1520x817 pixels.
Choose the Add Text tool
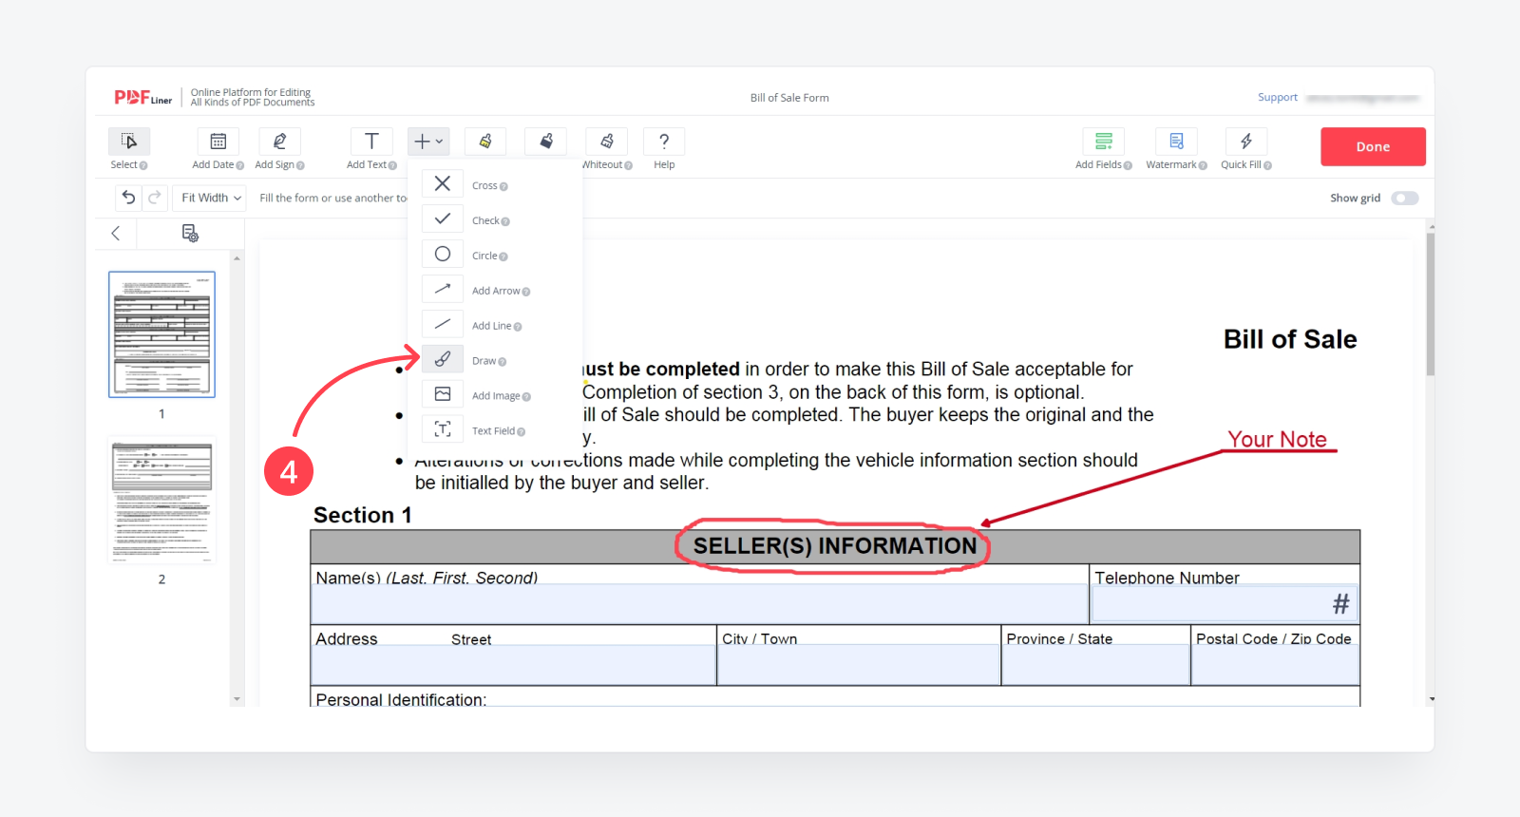click(371, 142)
